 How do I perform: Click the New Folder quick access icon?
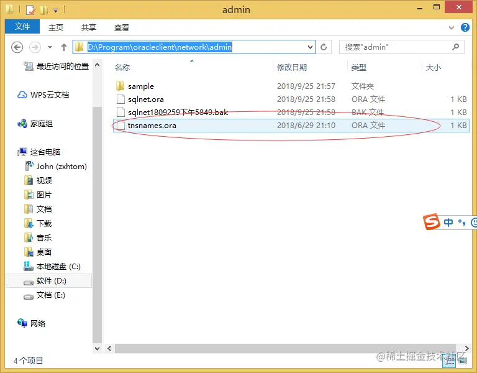point(44,10)
